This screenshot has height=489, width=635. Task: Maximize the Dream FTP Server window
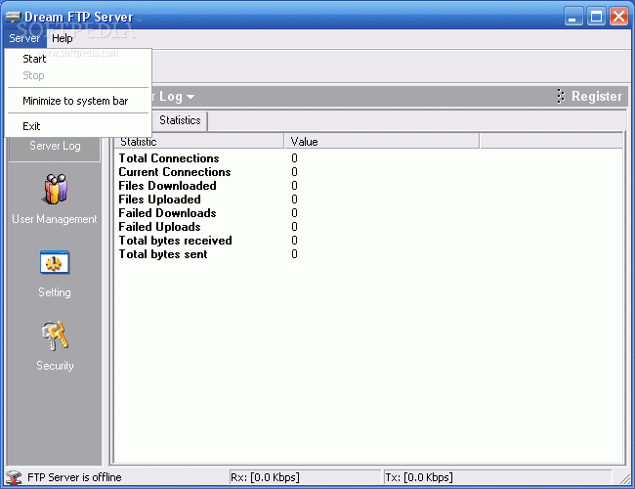click(596, 17)
